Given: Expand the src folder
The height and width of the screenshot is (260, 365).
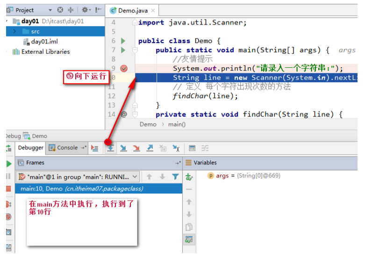Looking at the screenshot, I should (x=14, y=31).
